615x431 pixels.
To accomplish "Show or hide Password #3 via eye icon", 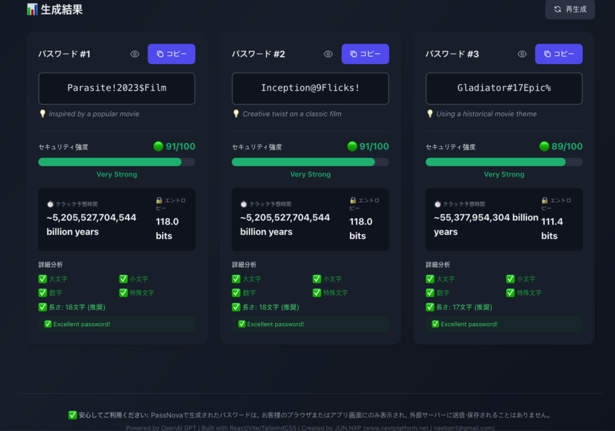I will 522,54.
